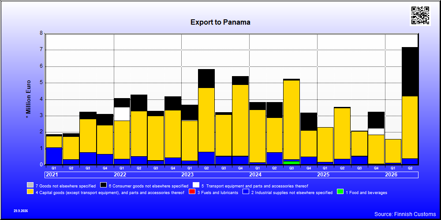441x220 pixels.
Task: Click the blue Industrial supplies segment of 2021 Q1 bar
Action: [x=54, y=156]
